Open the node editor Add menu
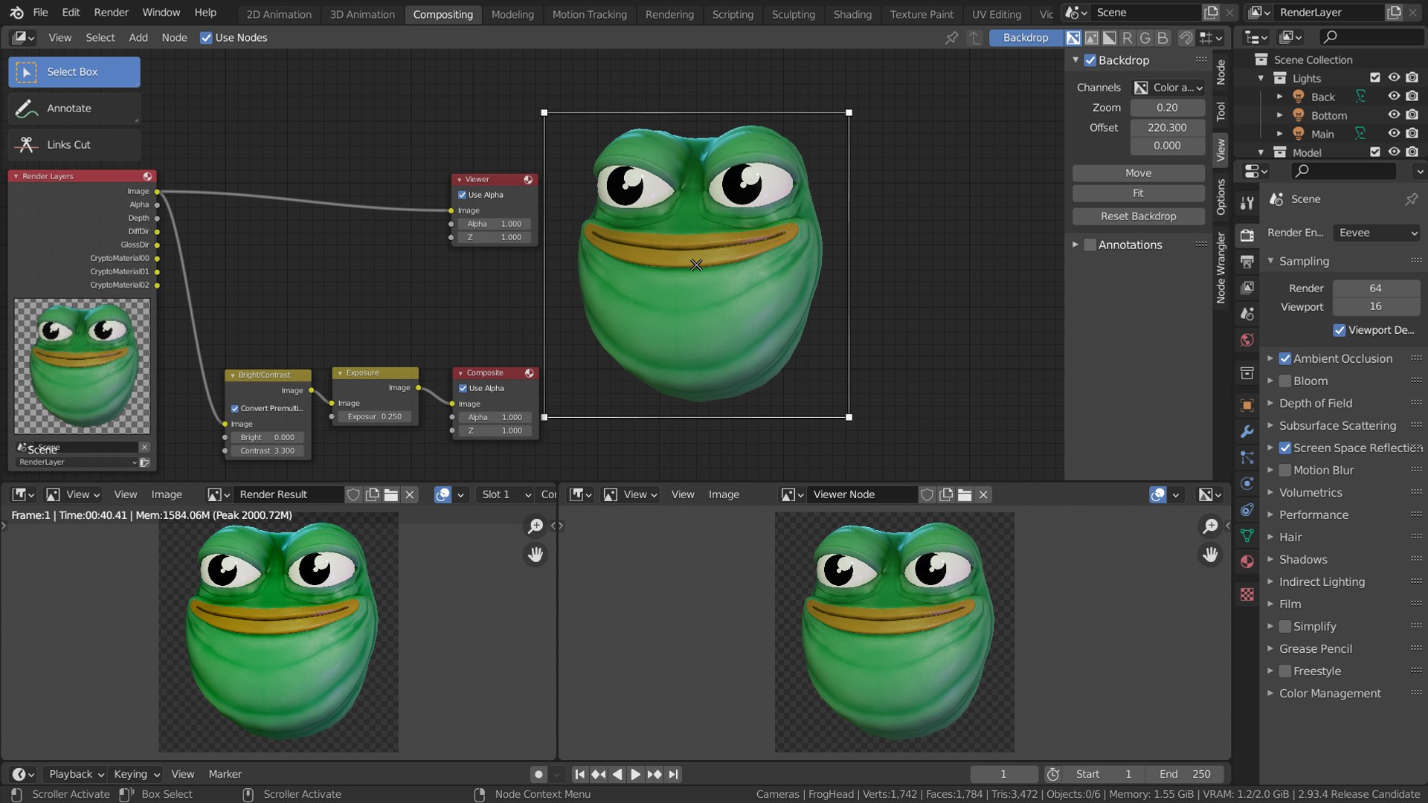 click(x=138, y=38)
